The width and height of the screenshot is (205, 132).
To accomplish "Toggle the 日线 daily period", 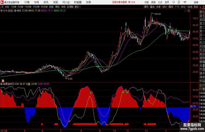I will [51, 7].
